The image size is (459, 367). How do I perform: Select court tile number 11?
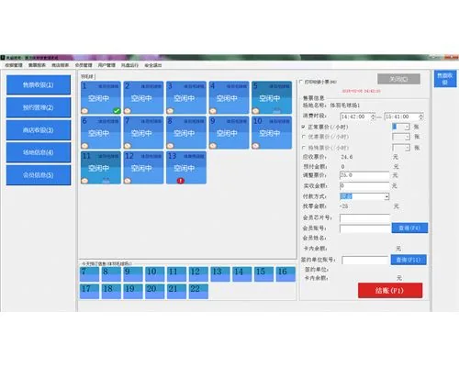(101, 168)
